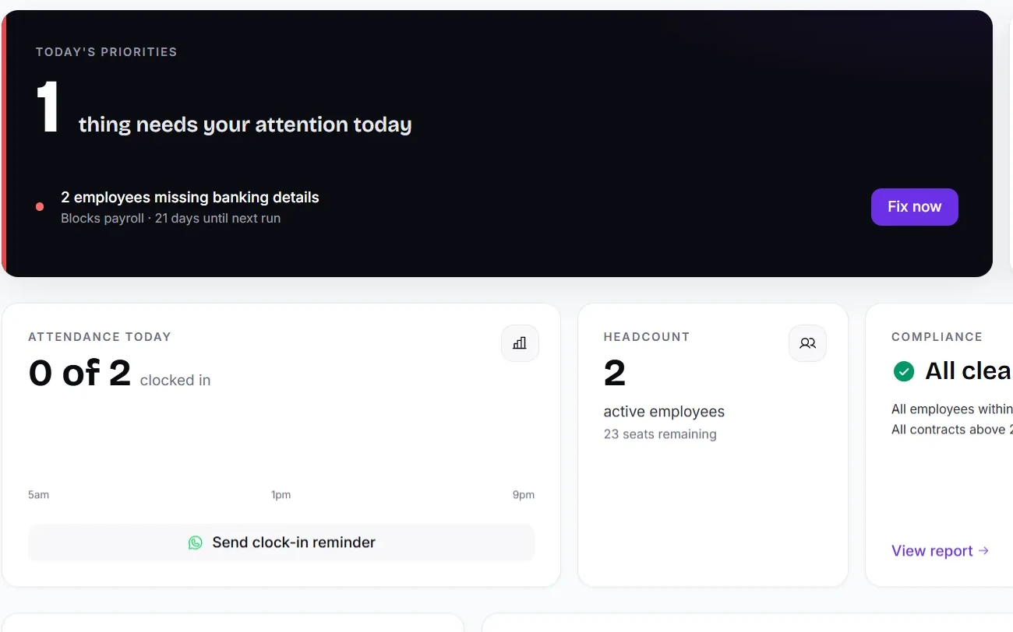Click the Fix now button
Image resolution: width=1013 pixels, height=632 pixels.
point(914,207)
